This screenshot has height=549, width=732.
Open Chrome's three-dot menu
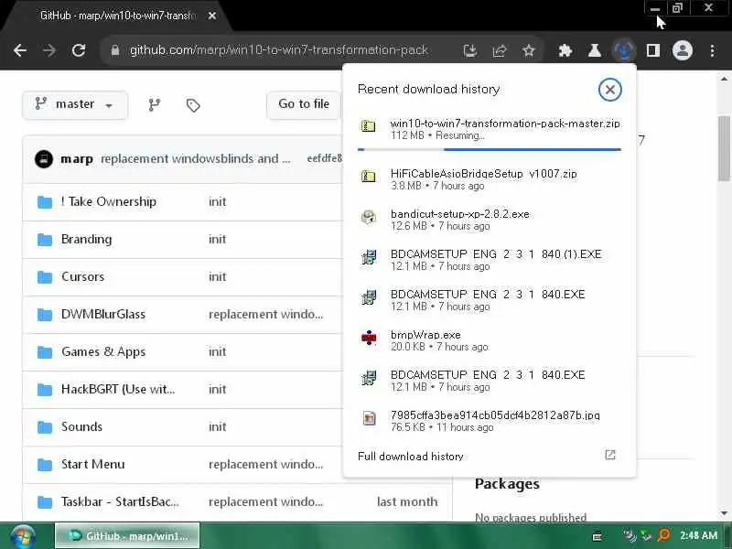(712, 50)
